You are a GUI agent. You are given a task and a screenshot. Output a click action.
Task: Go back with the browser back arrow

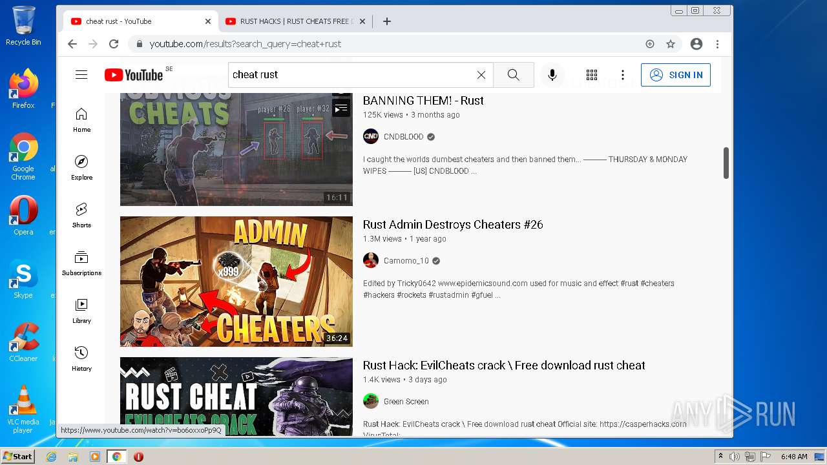pyautogui.click(x=72, y=44)
